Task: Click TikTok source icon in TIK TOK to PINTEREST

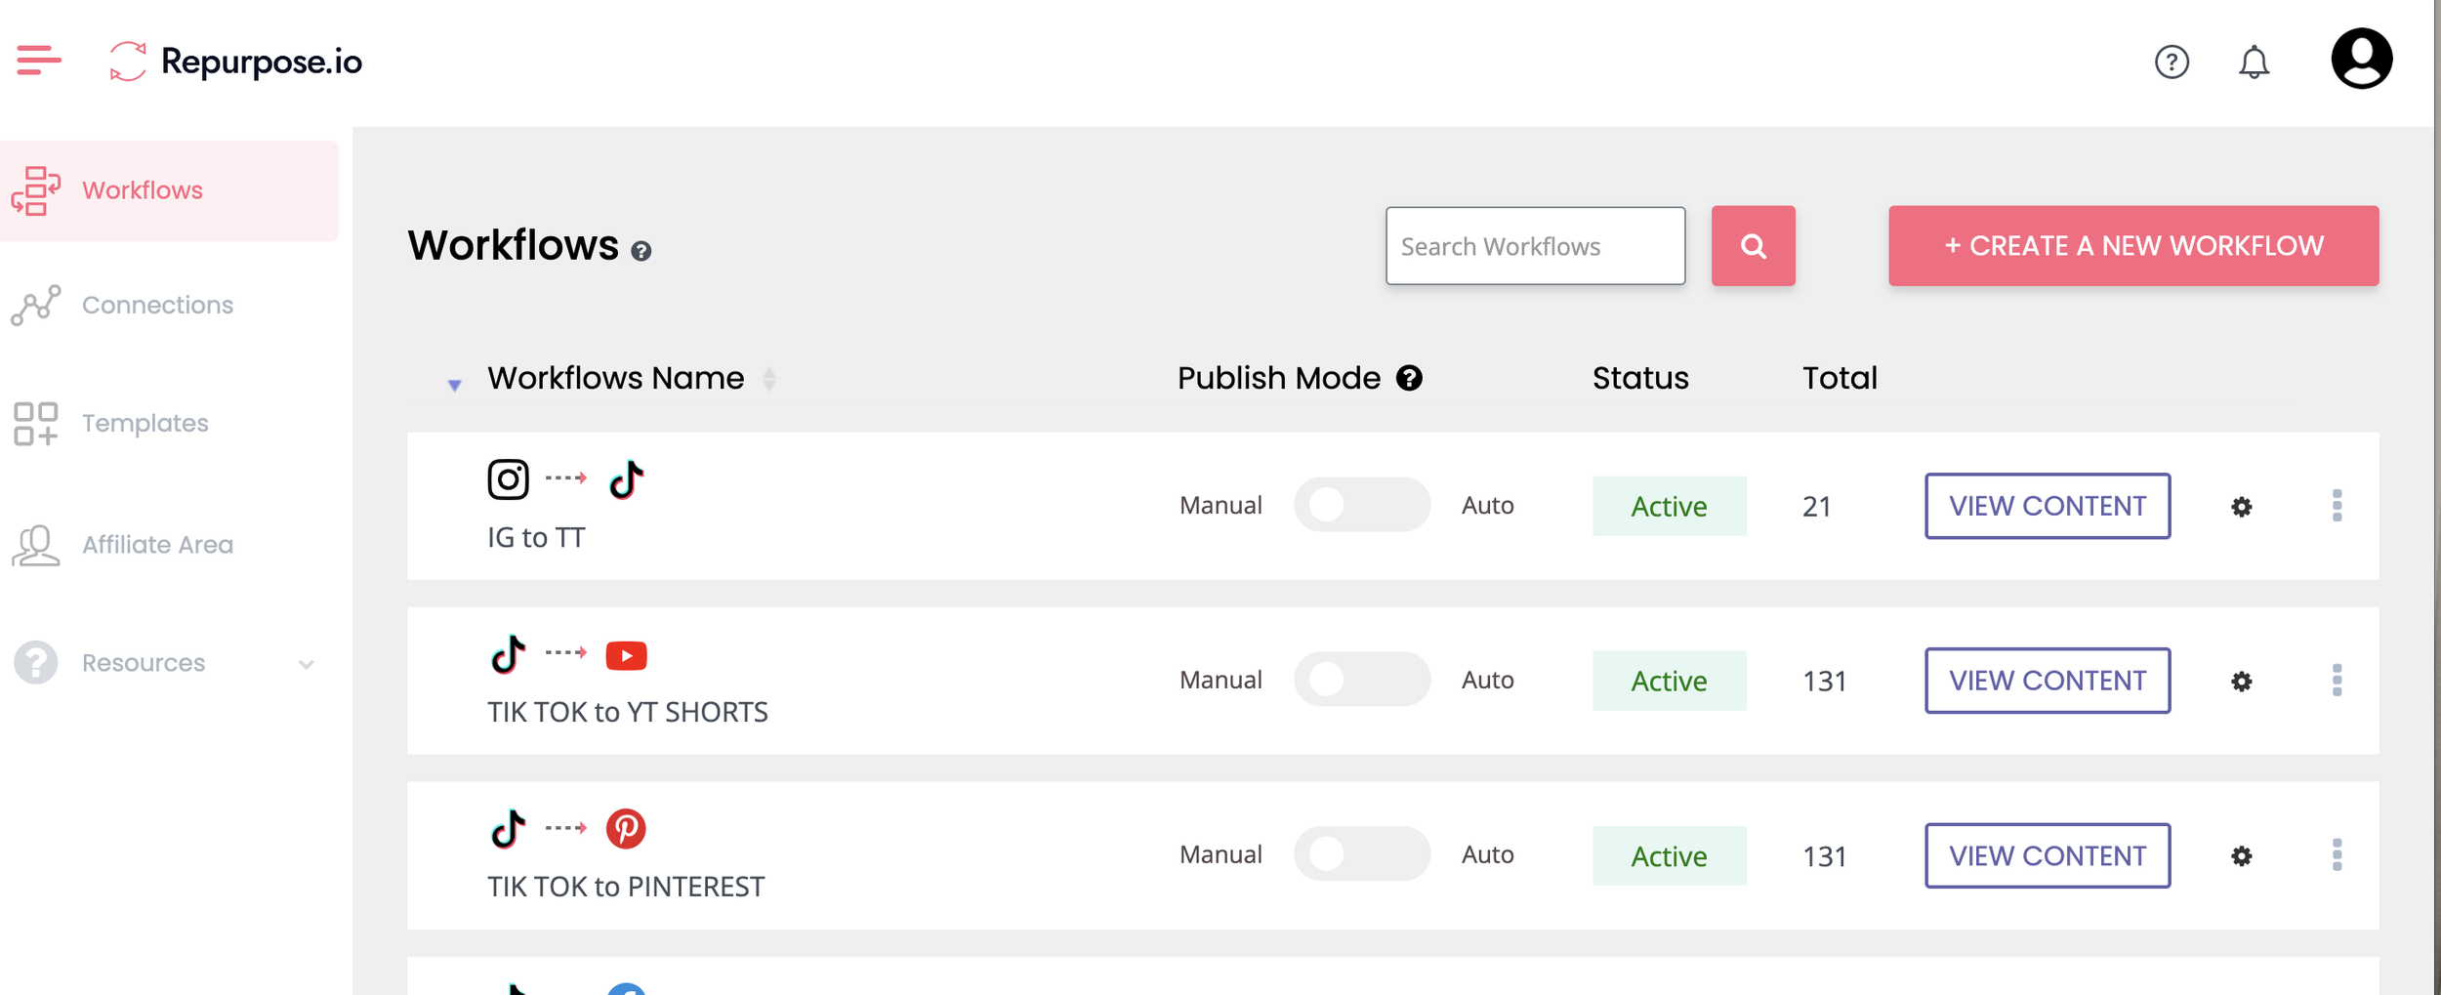Action: (508, 829)
